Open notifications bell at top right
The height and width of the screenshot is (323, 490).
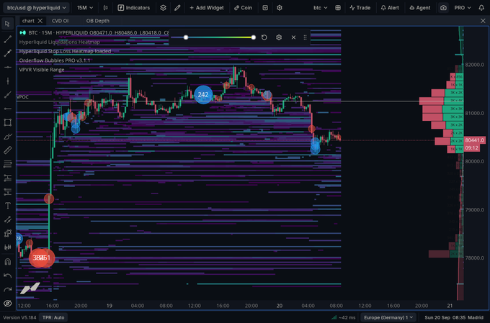tap(481, 8)
